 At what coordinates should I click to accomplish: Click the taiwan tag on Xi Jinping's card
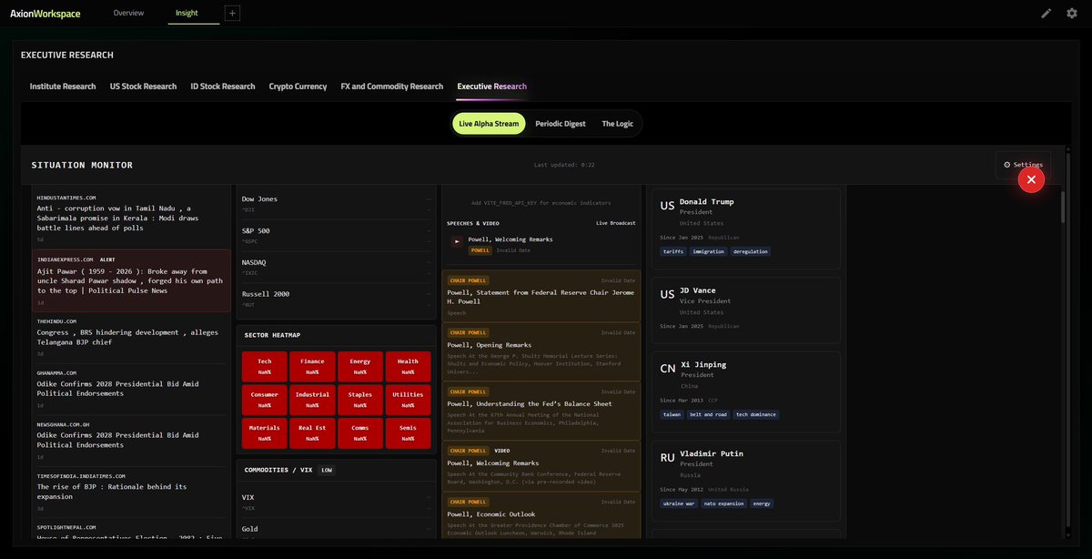(x=672, y=414)
